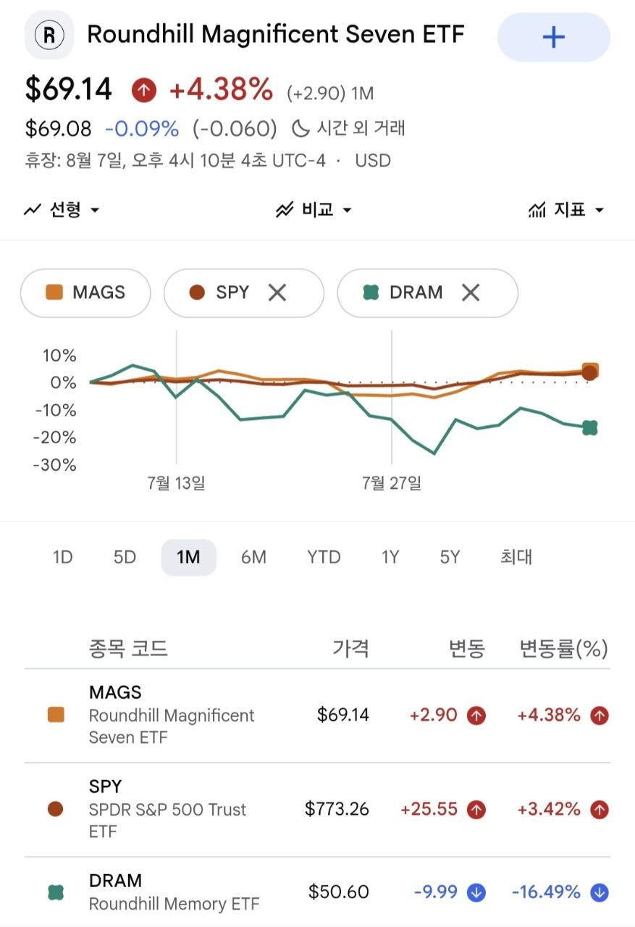Click the red up-arrow beside $69.14

(x=143, y=91)
